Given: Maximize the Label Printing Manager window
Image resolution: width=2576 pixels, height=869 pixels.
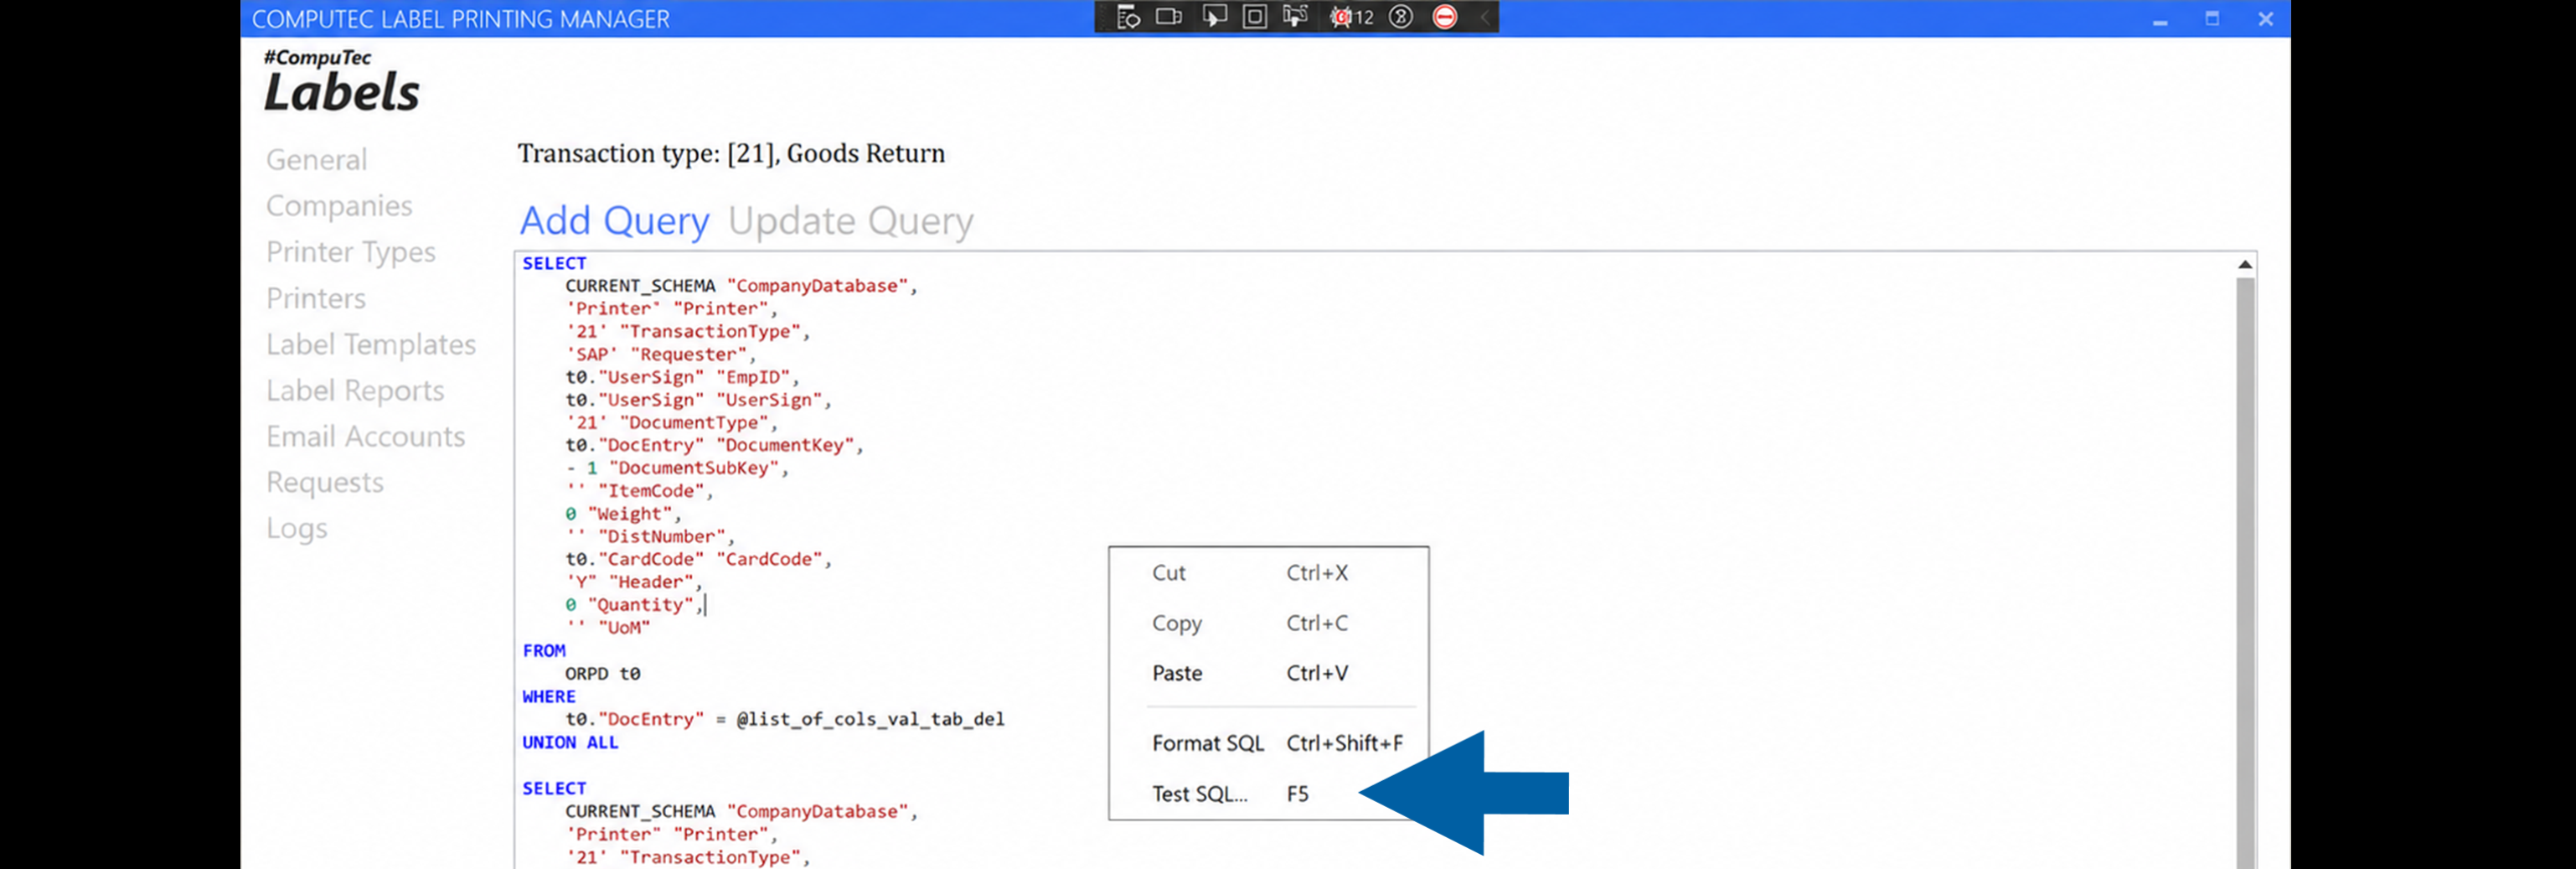Looking at the screenshot, I should pyautogui.click(x=2212, y=19).
